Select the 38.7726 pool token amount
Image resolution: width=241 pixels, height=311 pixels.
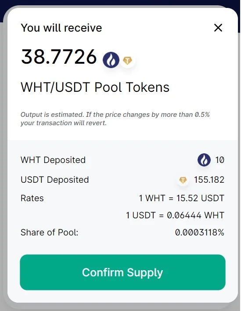tap(59, 57)
